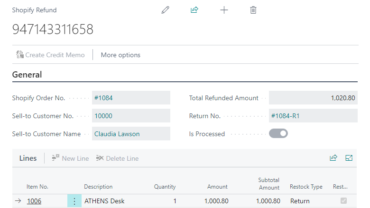
Task: Click the Sell-to Customer Name label
Action: pyautogui.click(x=46, y=134)
